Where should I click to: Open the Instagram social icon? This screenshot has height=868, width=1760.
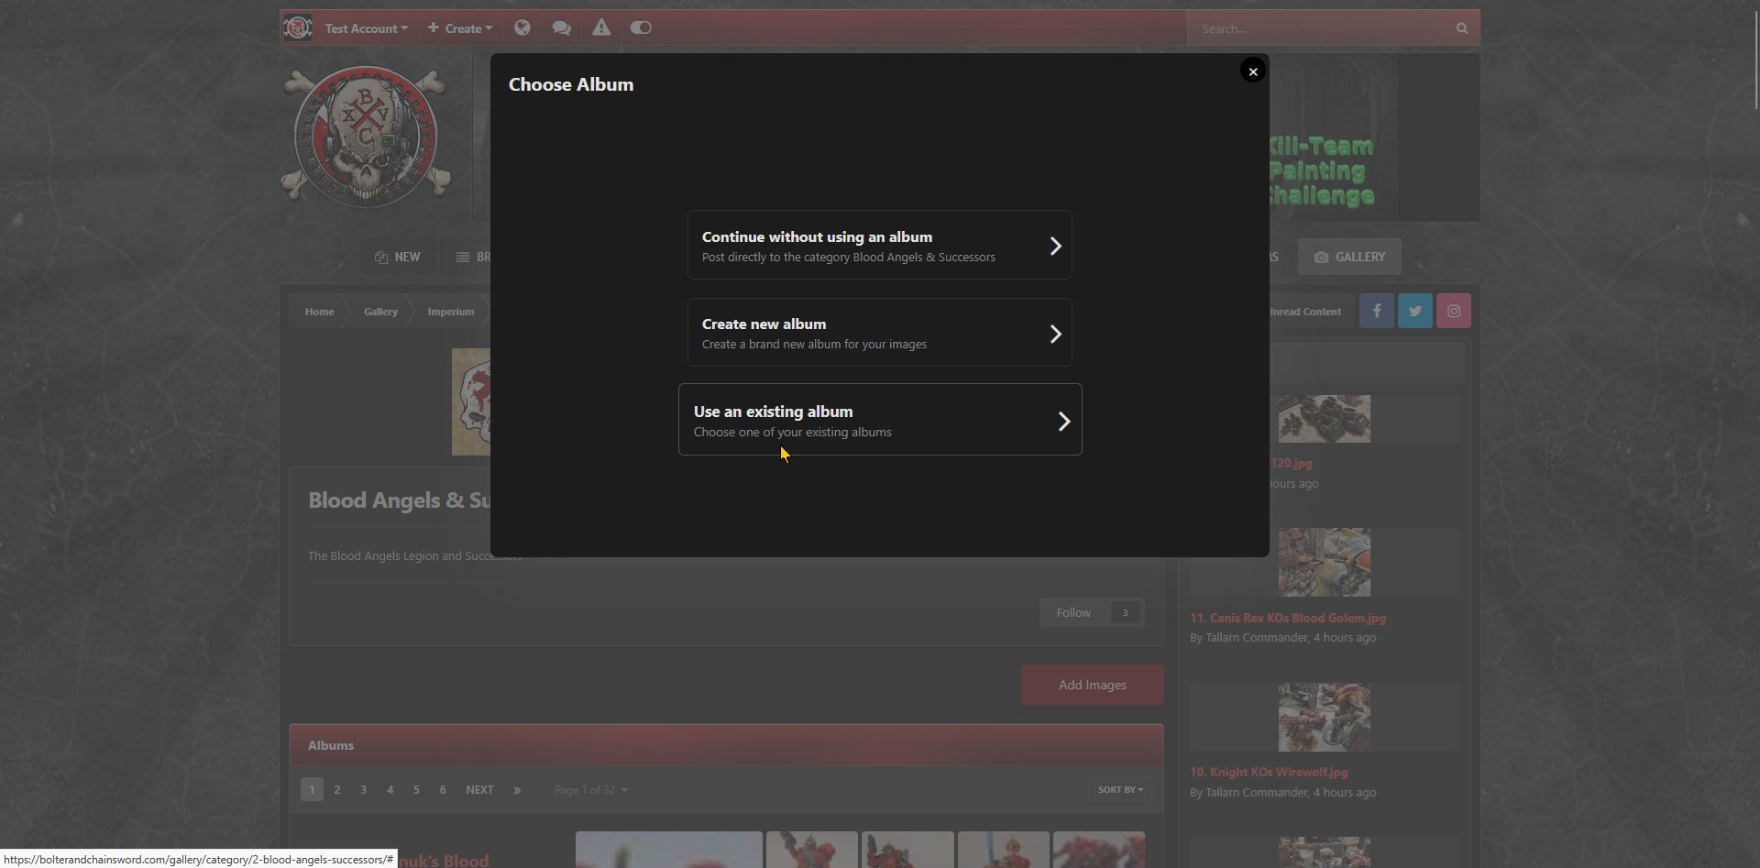coord(1454,312)
